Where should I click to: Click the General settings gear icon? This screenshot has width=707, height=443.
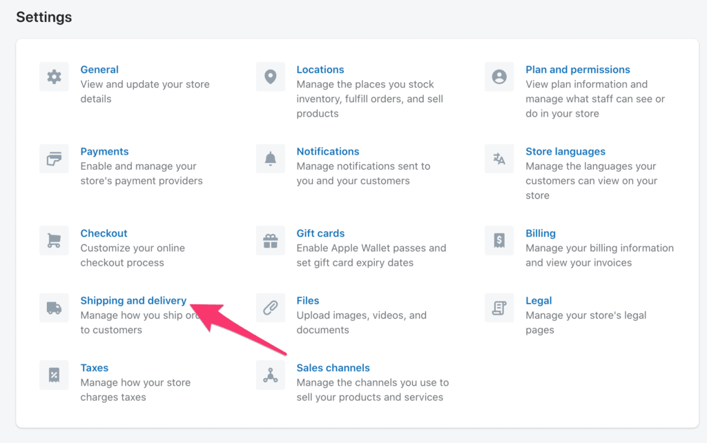pyautogui.click(x=54, y=77)
